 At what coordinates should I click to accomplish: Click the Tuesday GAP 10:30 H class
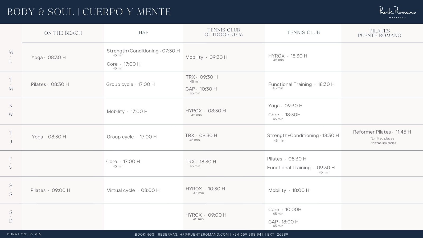pyautogui.click(x=201, y=89)
